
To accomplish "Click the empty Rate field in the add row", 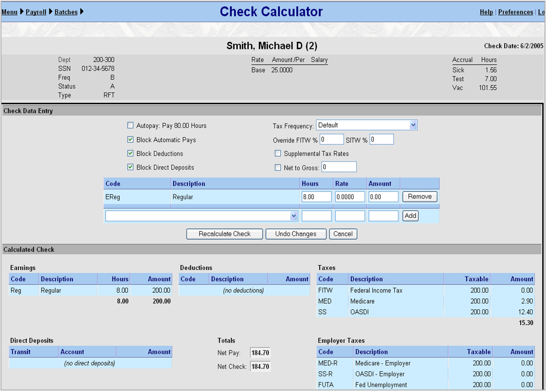I will (x=350, y=216).
